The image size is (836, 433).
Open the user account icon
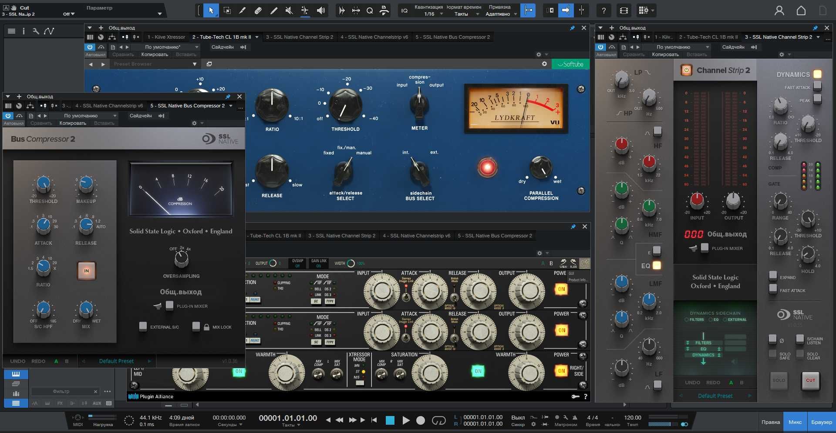pos(779,10)
